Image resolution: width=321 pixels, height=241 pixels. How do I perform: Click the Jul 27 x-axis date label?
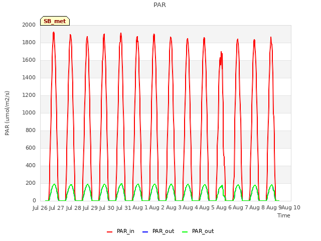(x=57, y=208)
